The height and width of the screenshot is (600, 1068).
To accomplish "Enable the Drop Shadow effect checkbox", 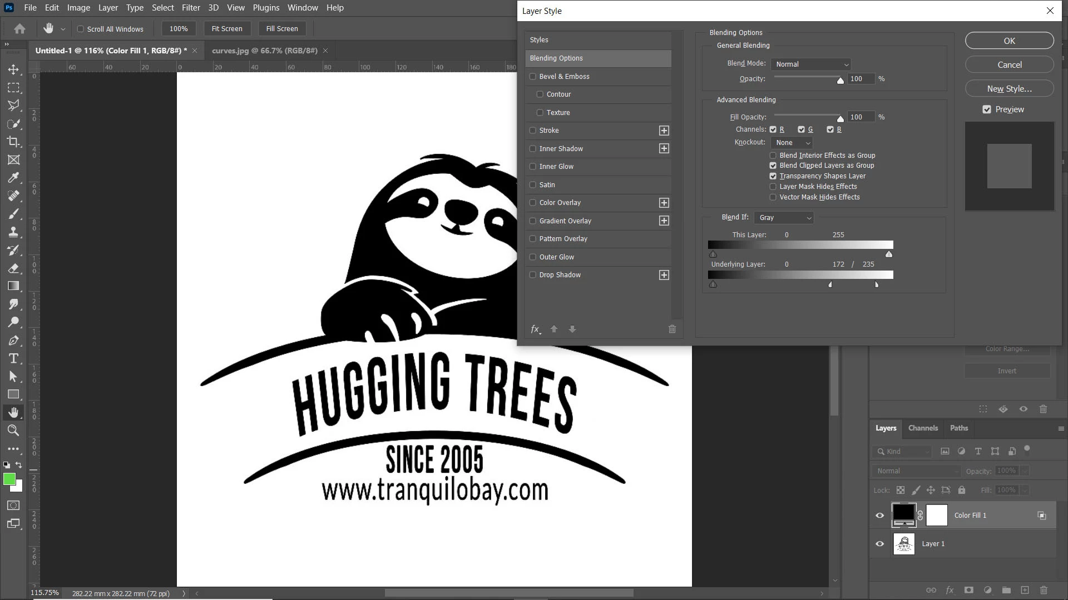I will tap(533, 275).
